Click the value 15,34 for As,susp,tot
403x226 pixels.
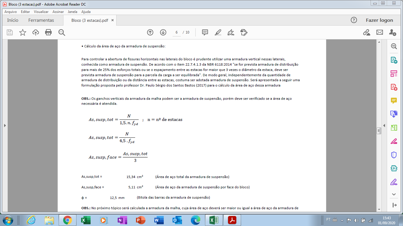131,177
